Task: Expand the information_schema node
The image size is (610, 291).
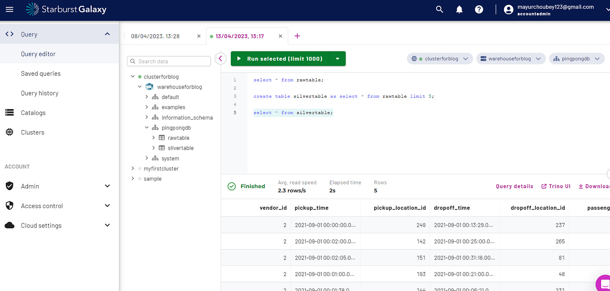Action: click(147, 117)
